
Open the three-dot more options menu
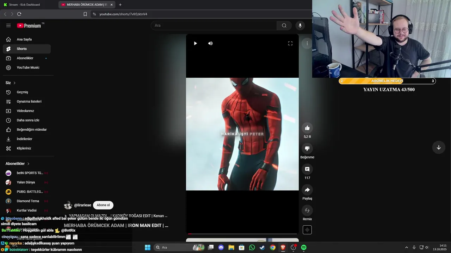[x=307, y=43]
